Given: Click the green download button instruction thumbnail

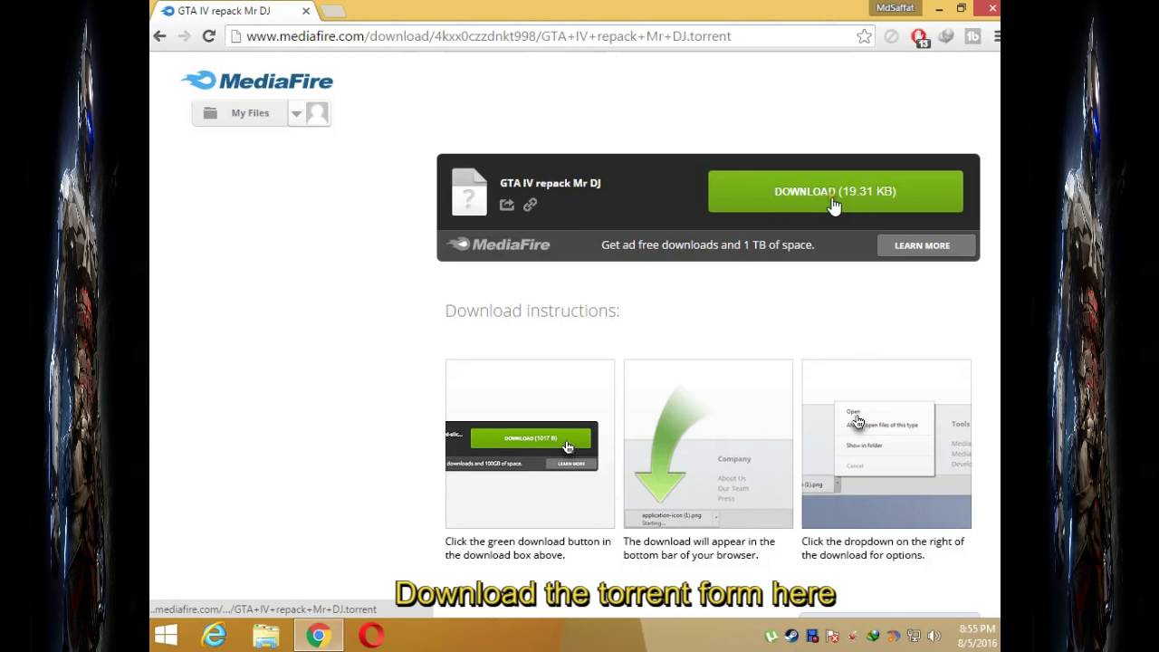Looking at the screenshot, I should (530, 444).
